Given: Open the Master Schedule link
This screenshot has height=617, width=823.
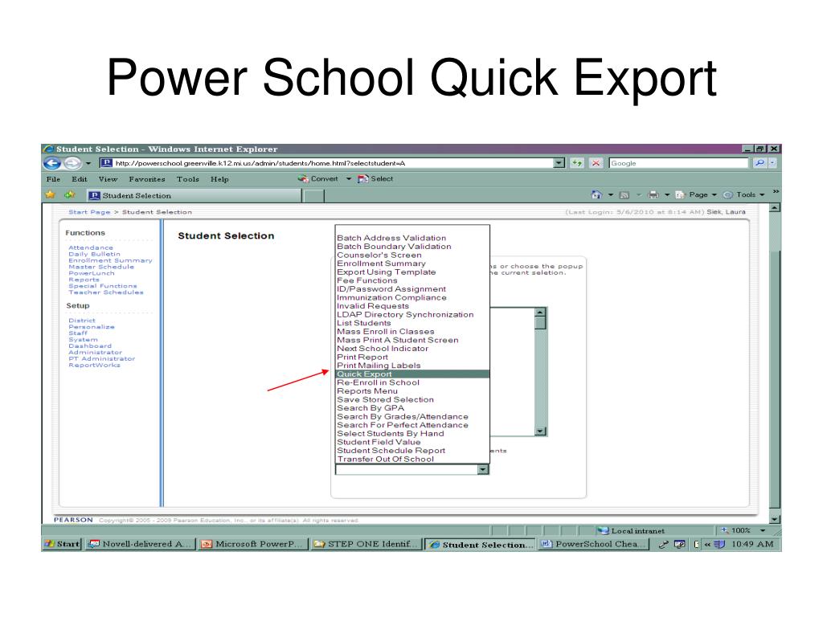Looking at the screenshot, I should pyautogui.click(x=101, y=267).
